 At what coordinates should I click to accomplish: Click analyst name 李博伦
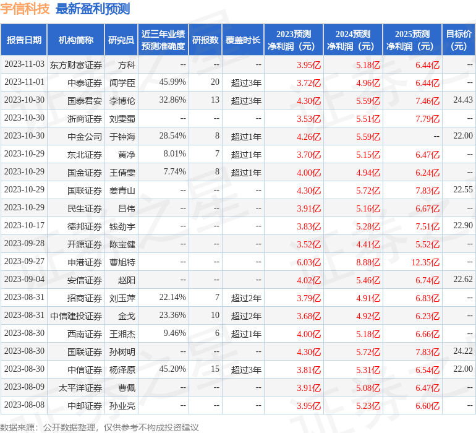pos(122,101)
